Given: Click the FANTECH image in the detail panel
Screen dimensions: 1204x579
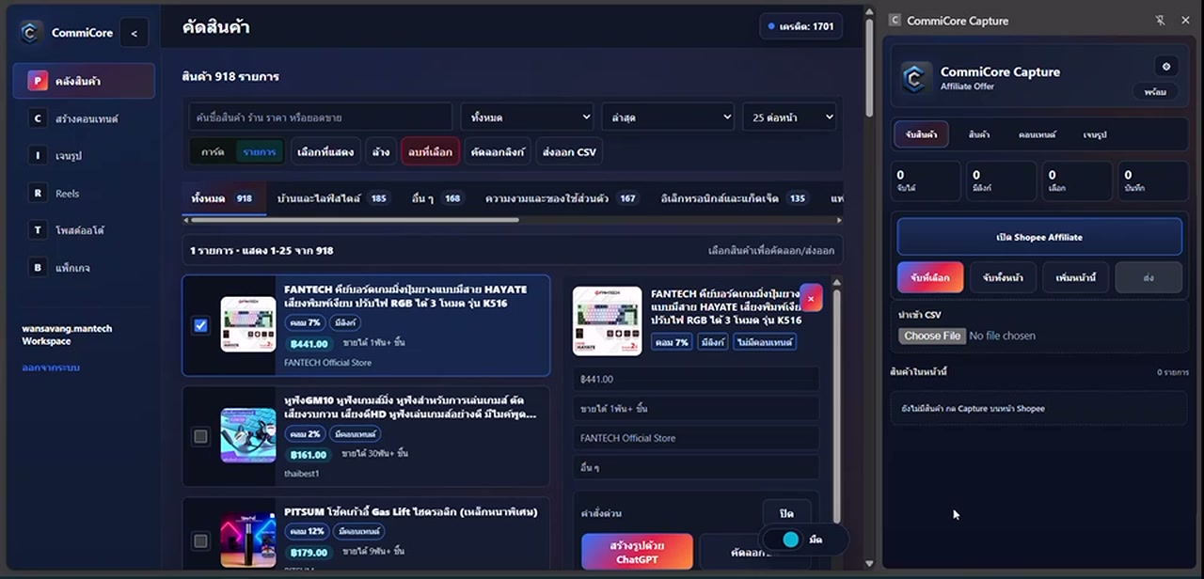Looking at the screenshot, I should (x=607, y=321).
